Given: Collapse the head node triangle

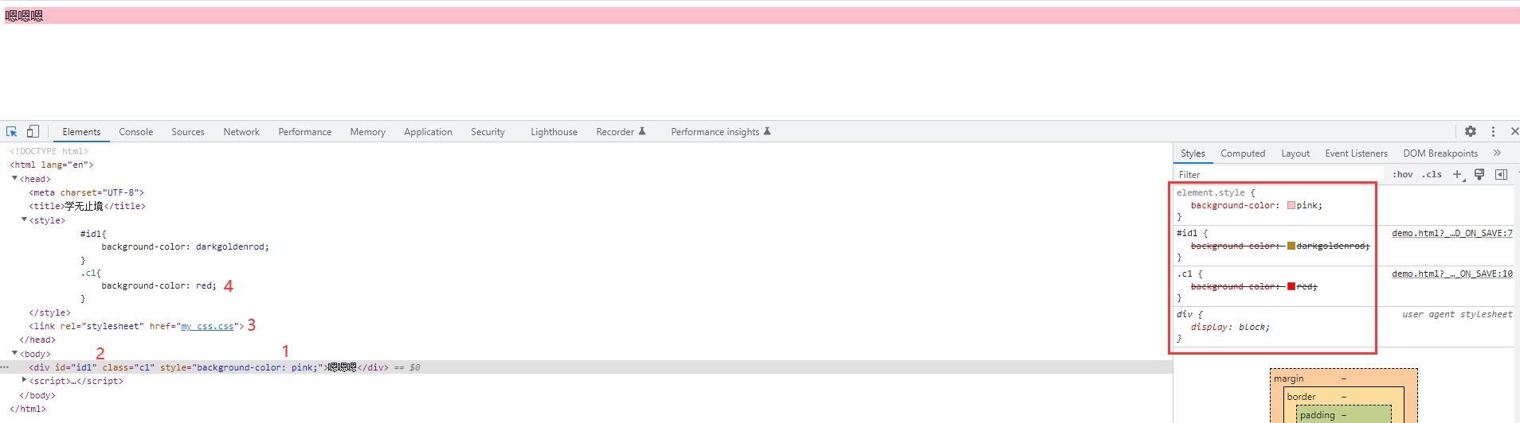Looking at the screenshot, I should tap(14, 178).
